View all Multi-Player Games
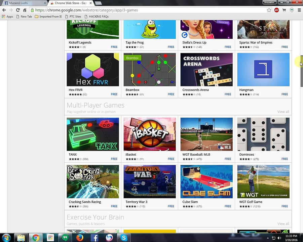 pyautogui.click(x=283, y=112)
